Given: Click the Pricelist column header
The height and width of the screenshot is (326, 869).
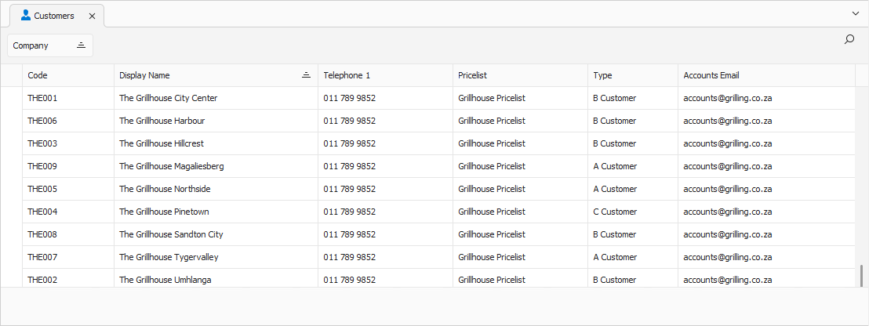Looking at the screenshot, I should [521, 75].
